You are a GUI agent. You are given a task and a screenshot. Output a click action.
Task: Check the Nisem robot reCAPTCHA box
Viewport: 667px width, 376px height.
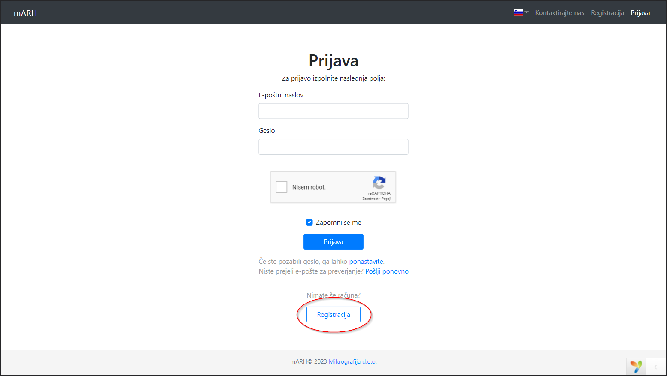click(x=282, y=187)
